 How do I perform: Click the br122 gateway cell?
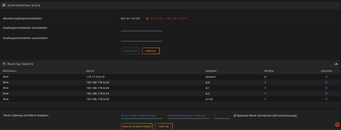point(209,99)
